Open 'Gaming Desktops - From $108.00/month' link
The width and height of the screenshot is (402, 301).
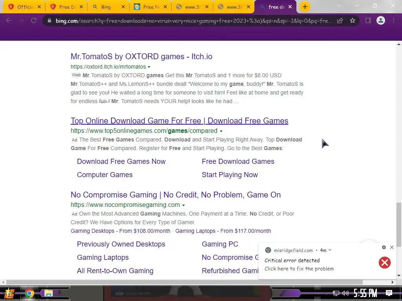click(121, 231)
